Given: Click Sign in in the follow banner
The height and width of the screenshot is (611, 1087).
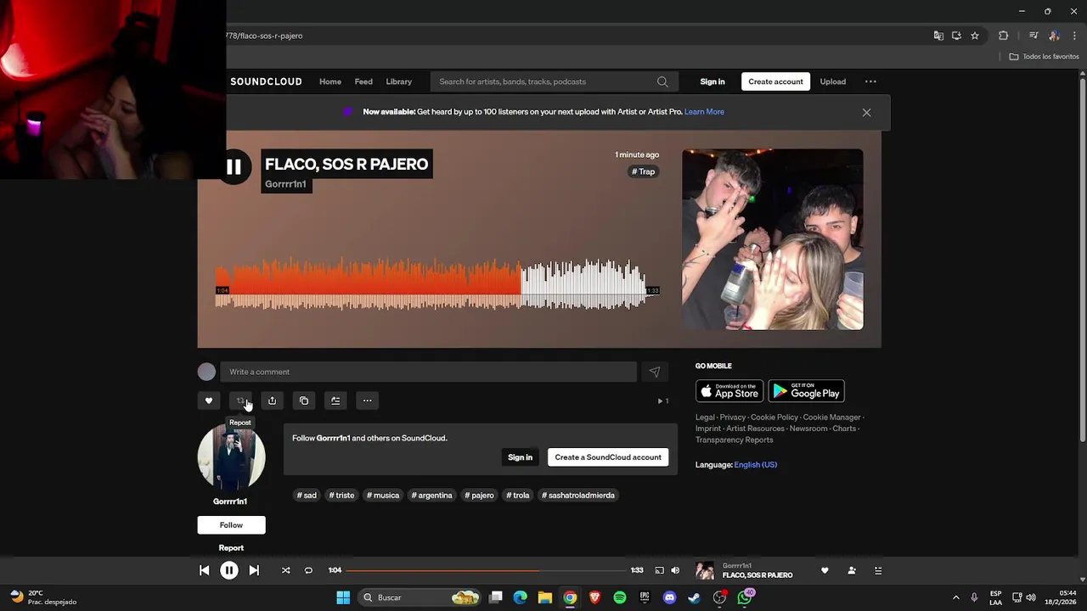Looking at the screenshot, I should tap(521, 457).
